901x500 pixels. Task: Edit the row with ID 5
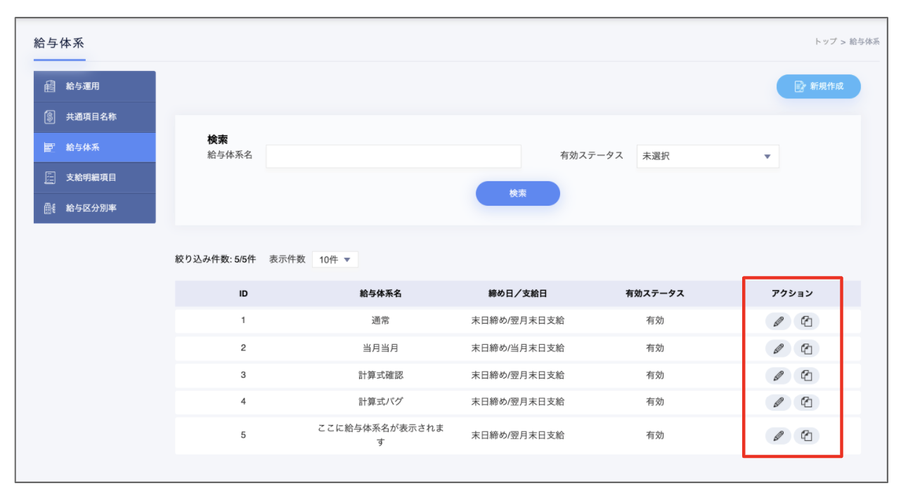778,435
